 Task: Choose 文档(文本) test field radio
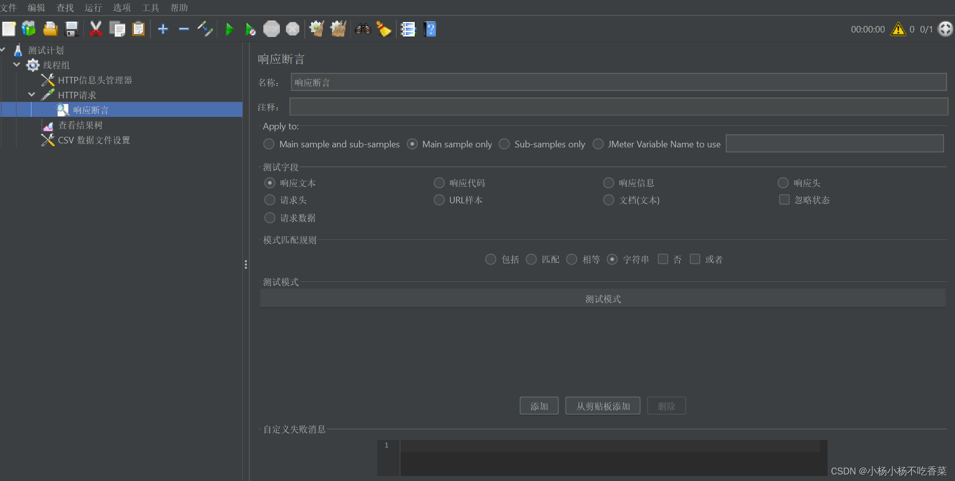pos(608,200)
